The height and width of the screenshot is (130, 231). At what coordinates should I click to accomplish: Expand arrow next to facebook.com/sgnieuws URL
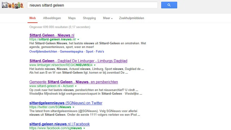[x=84, y=128]
